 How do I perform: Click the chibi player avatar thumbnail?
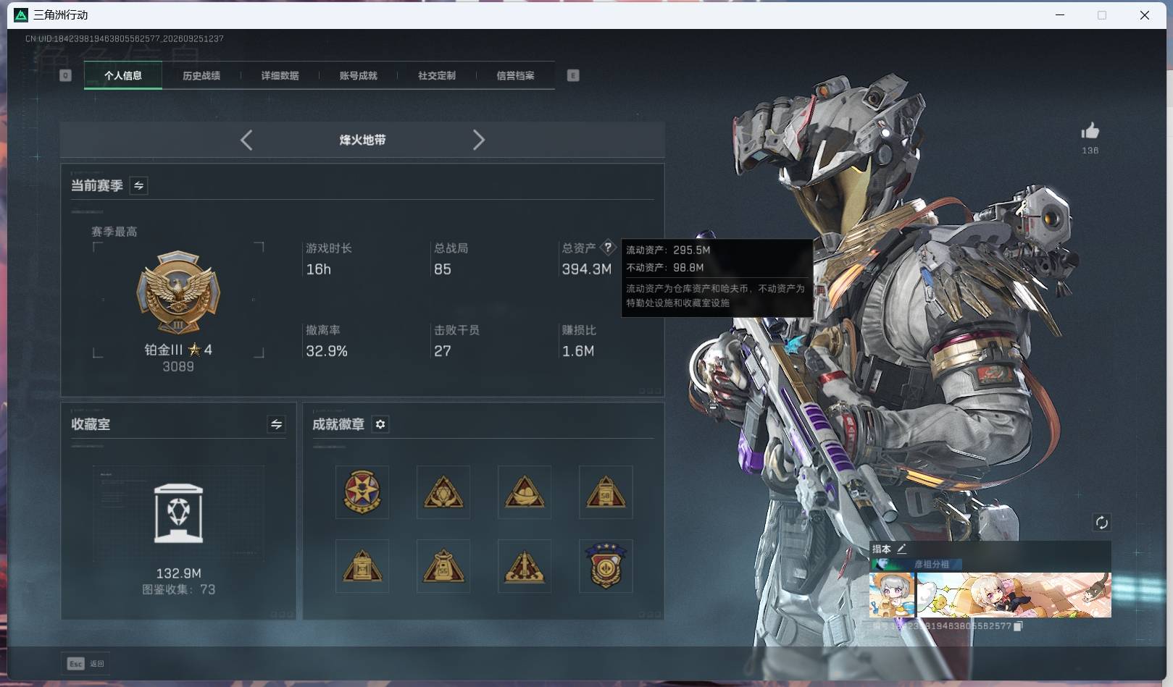[892, 595]
